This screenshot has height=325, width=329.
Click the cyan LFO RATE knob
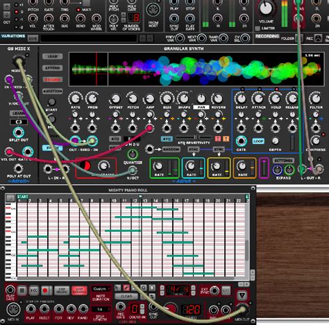(x=191, y=166)
